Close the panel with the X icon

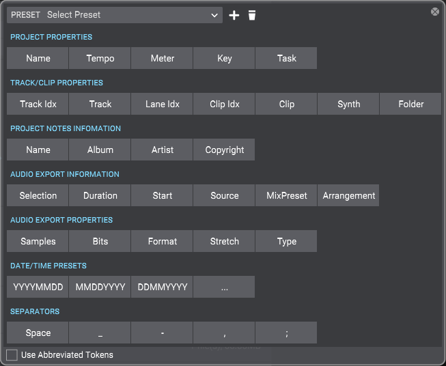pyautogui.click(x=435, y=12)
